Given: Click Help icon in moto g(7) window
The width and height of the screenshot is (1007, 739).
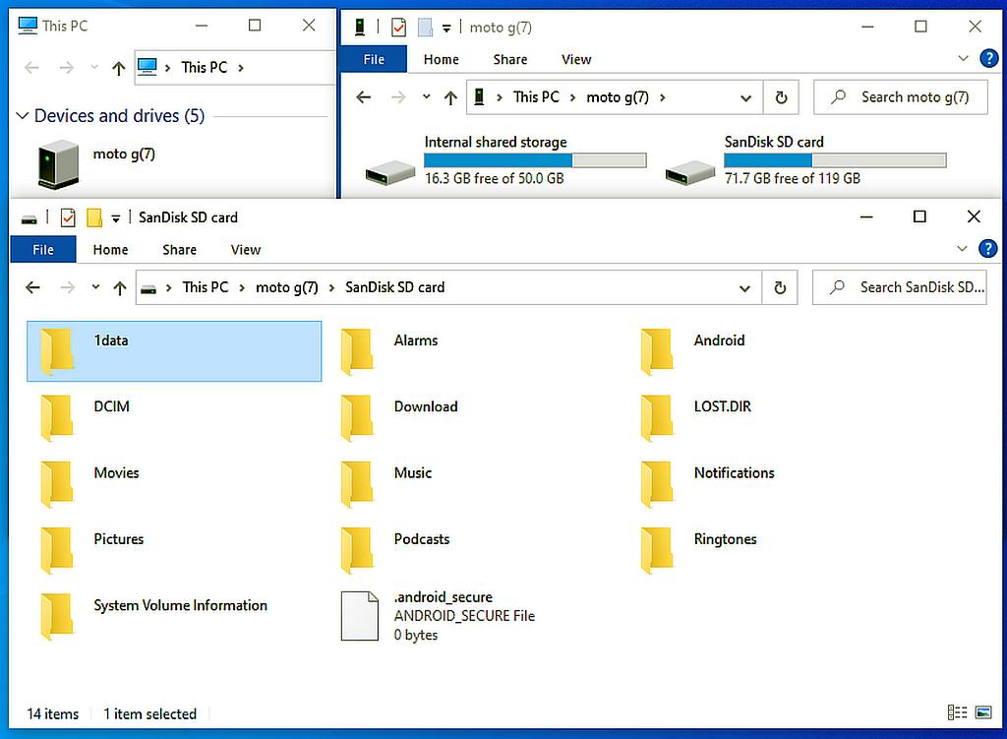Looking at the screenshot, I should 989,58.
